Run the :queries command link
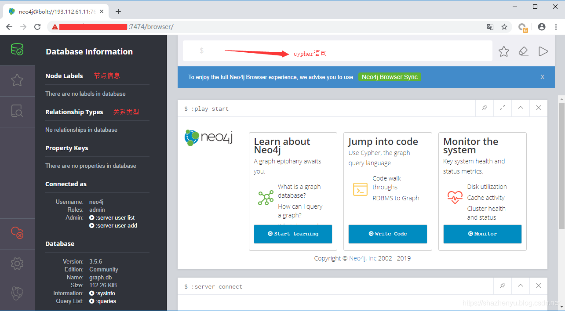Image resolution: width=565 pixels, height=311 pixels. [x=103, y=301]
